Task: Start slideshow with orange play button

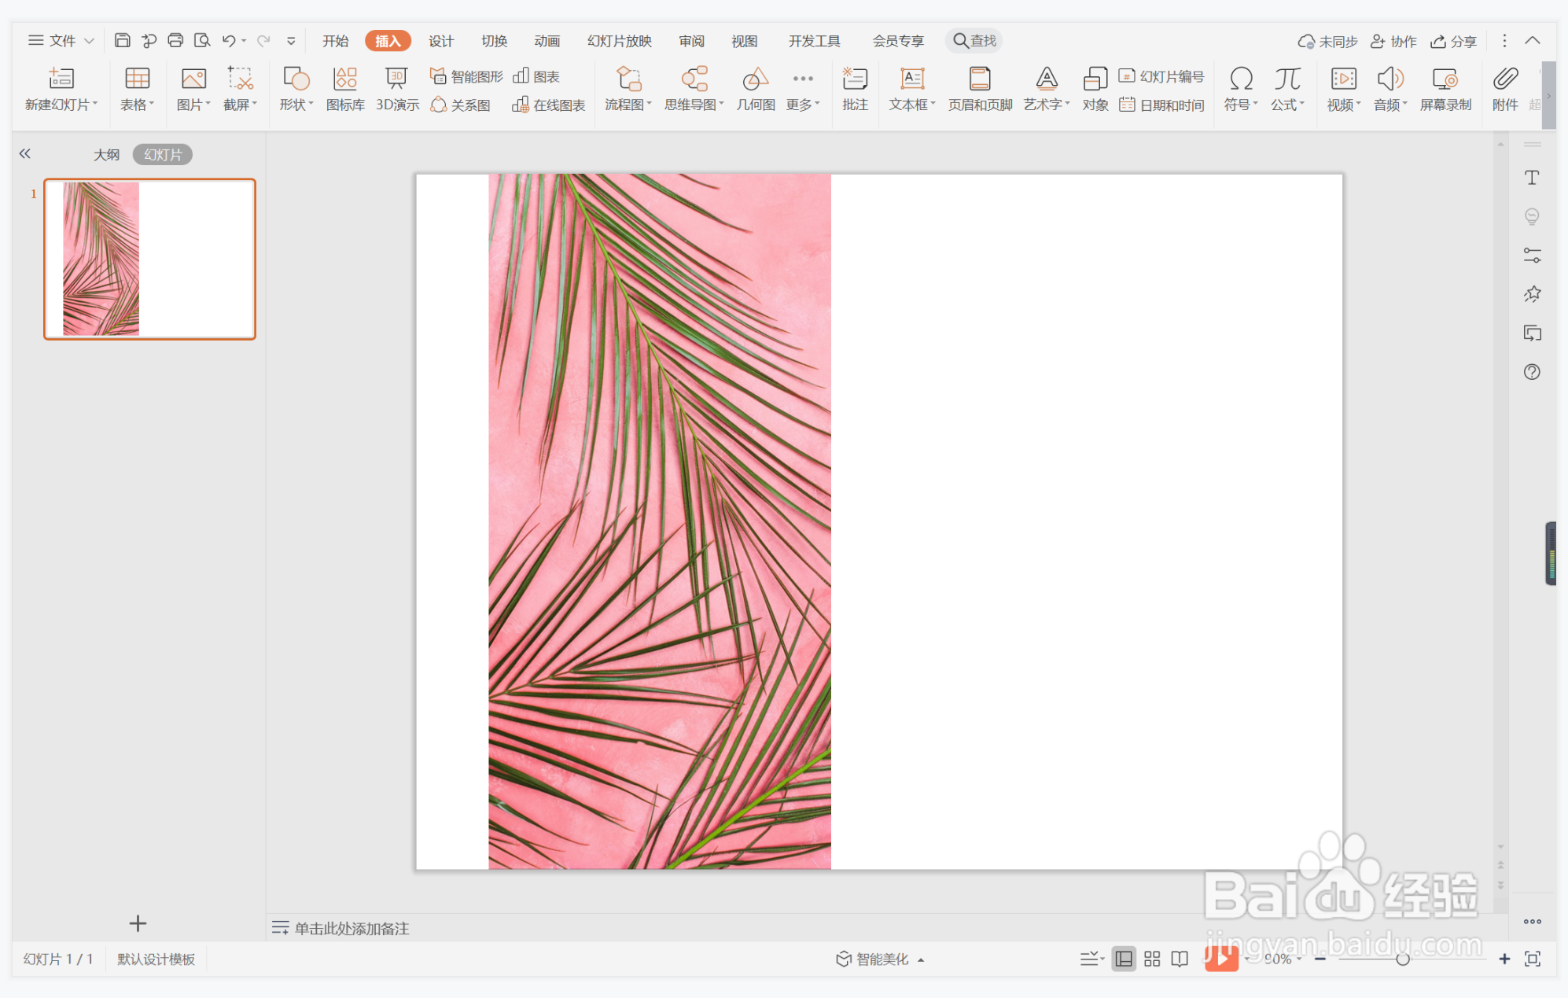Action: 1221,959
